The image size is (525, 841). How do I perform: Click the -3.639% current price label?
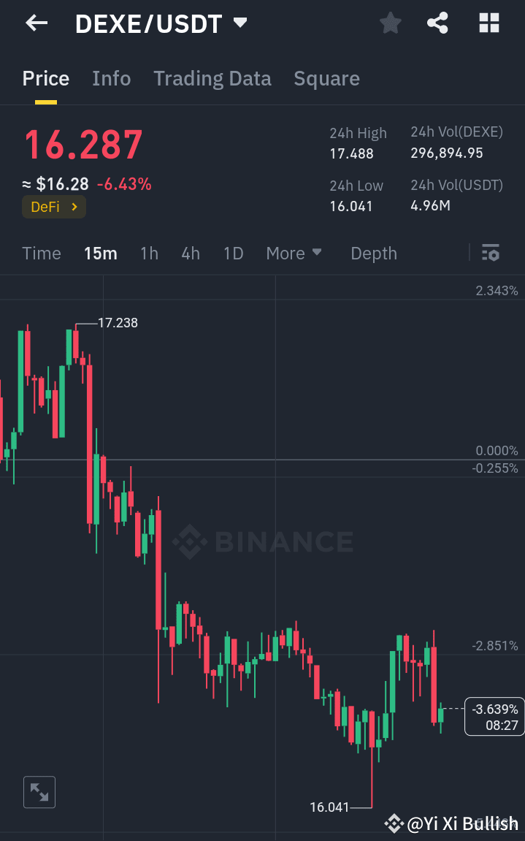[x=494, y=717]
